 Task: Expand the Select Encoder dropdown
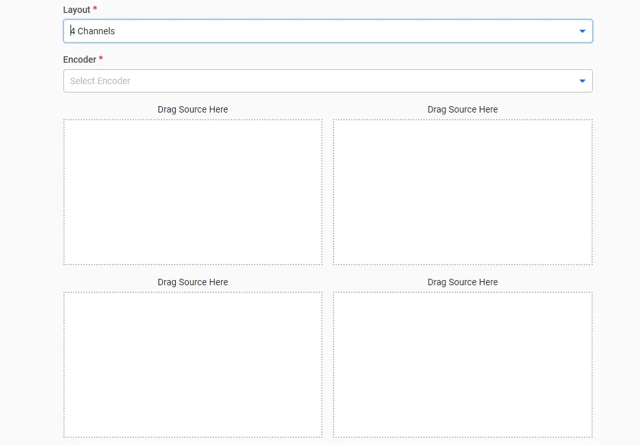click(x=328, y=81)
